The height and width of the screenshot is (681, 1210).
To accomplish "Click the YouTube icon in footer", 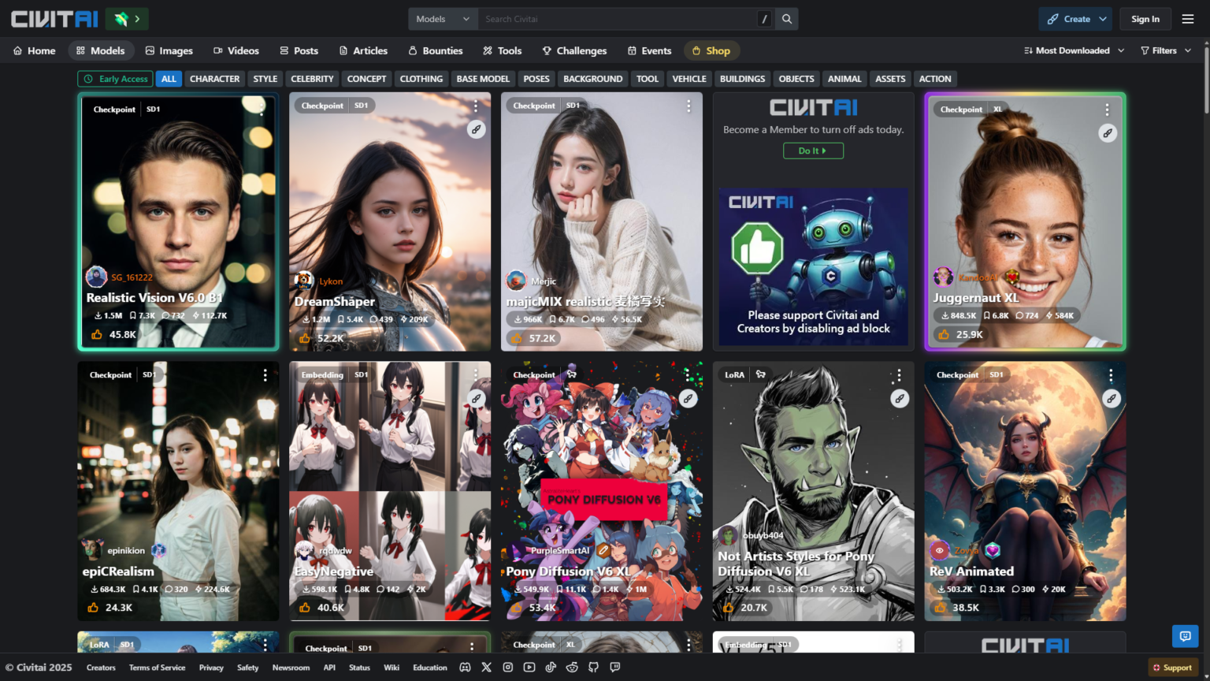I will [529, 668].
